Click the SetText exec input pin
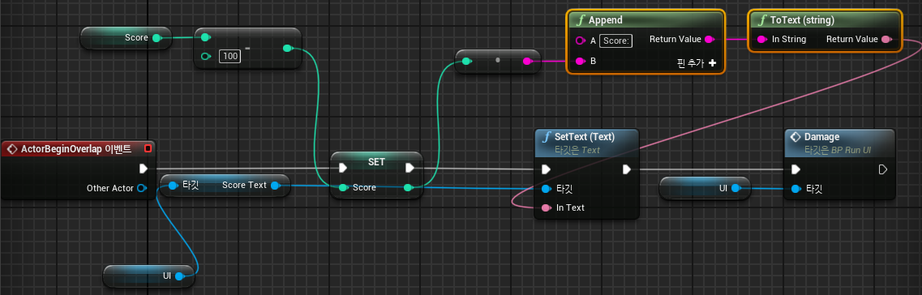This screenshot has height=295, width=922. (x=547, y=170)
